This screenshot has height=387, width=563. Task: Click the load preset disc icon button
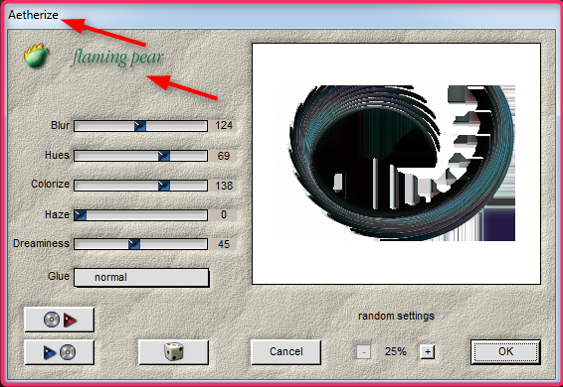pyautogui.click(x=60, y=320)
